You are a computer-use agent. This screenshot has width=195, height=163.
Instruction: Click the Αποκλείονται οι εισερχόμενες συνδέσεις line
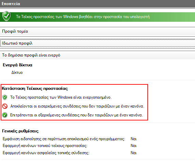click(x=77, y=106)
